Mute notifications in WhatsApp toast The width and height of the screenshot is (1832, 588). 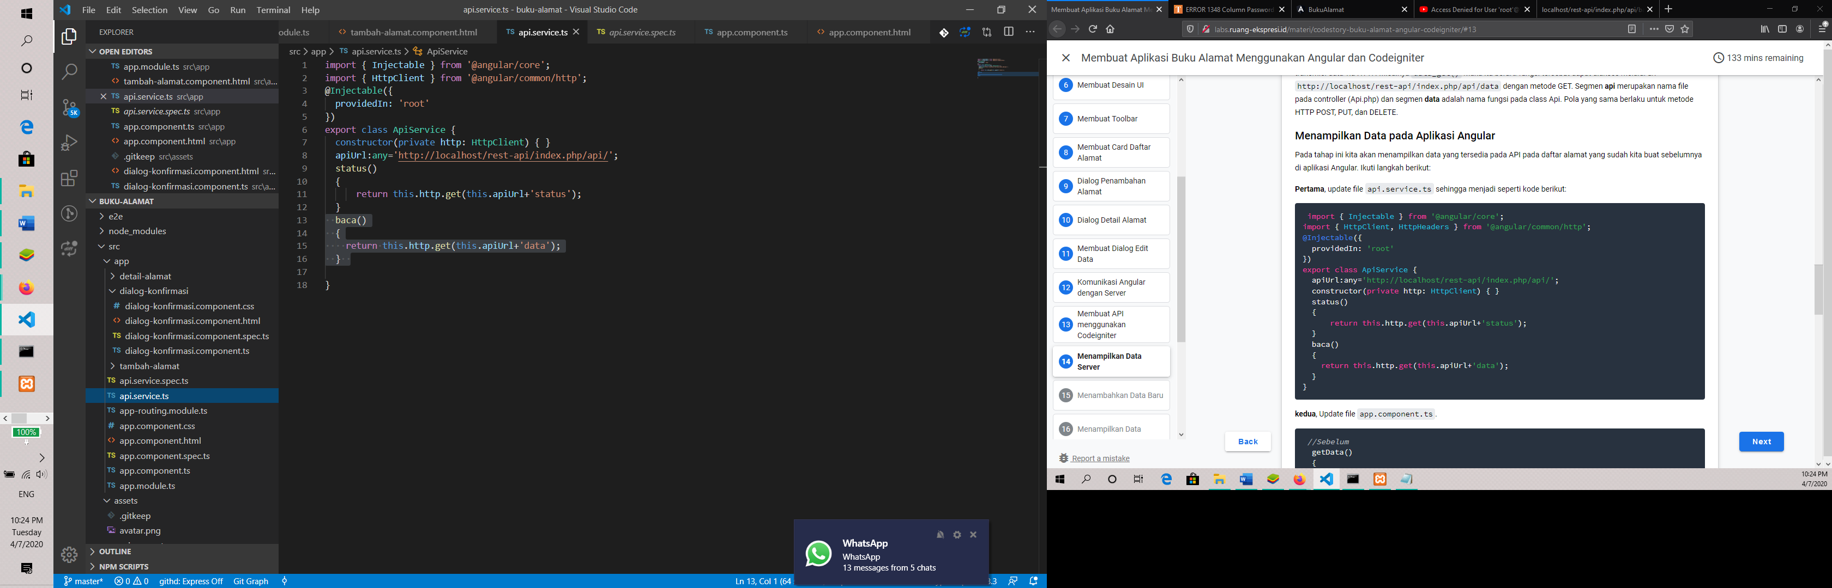pos(940,535)
